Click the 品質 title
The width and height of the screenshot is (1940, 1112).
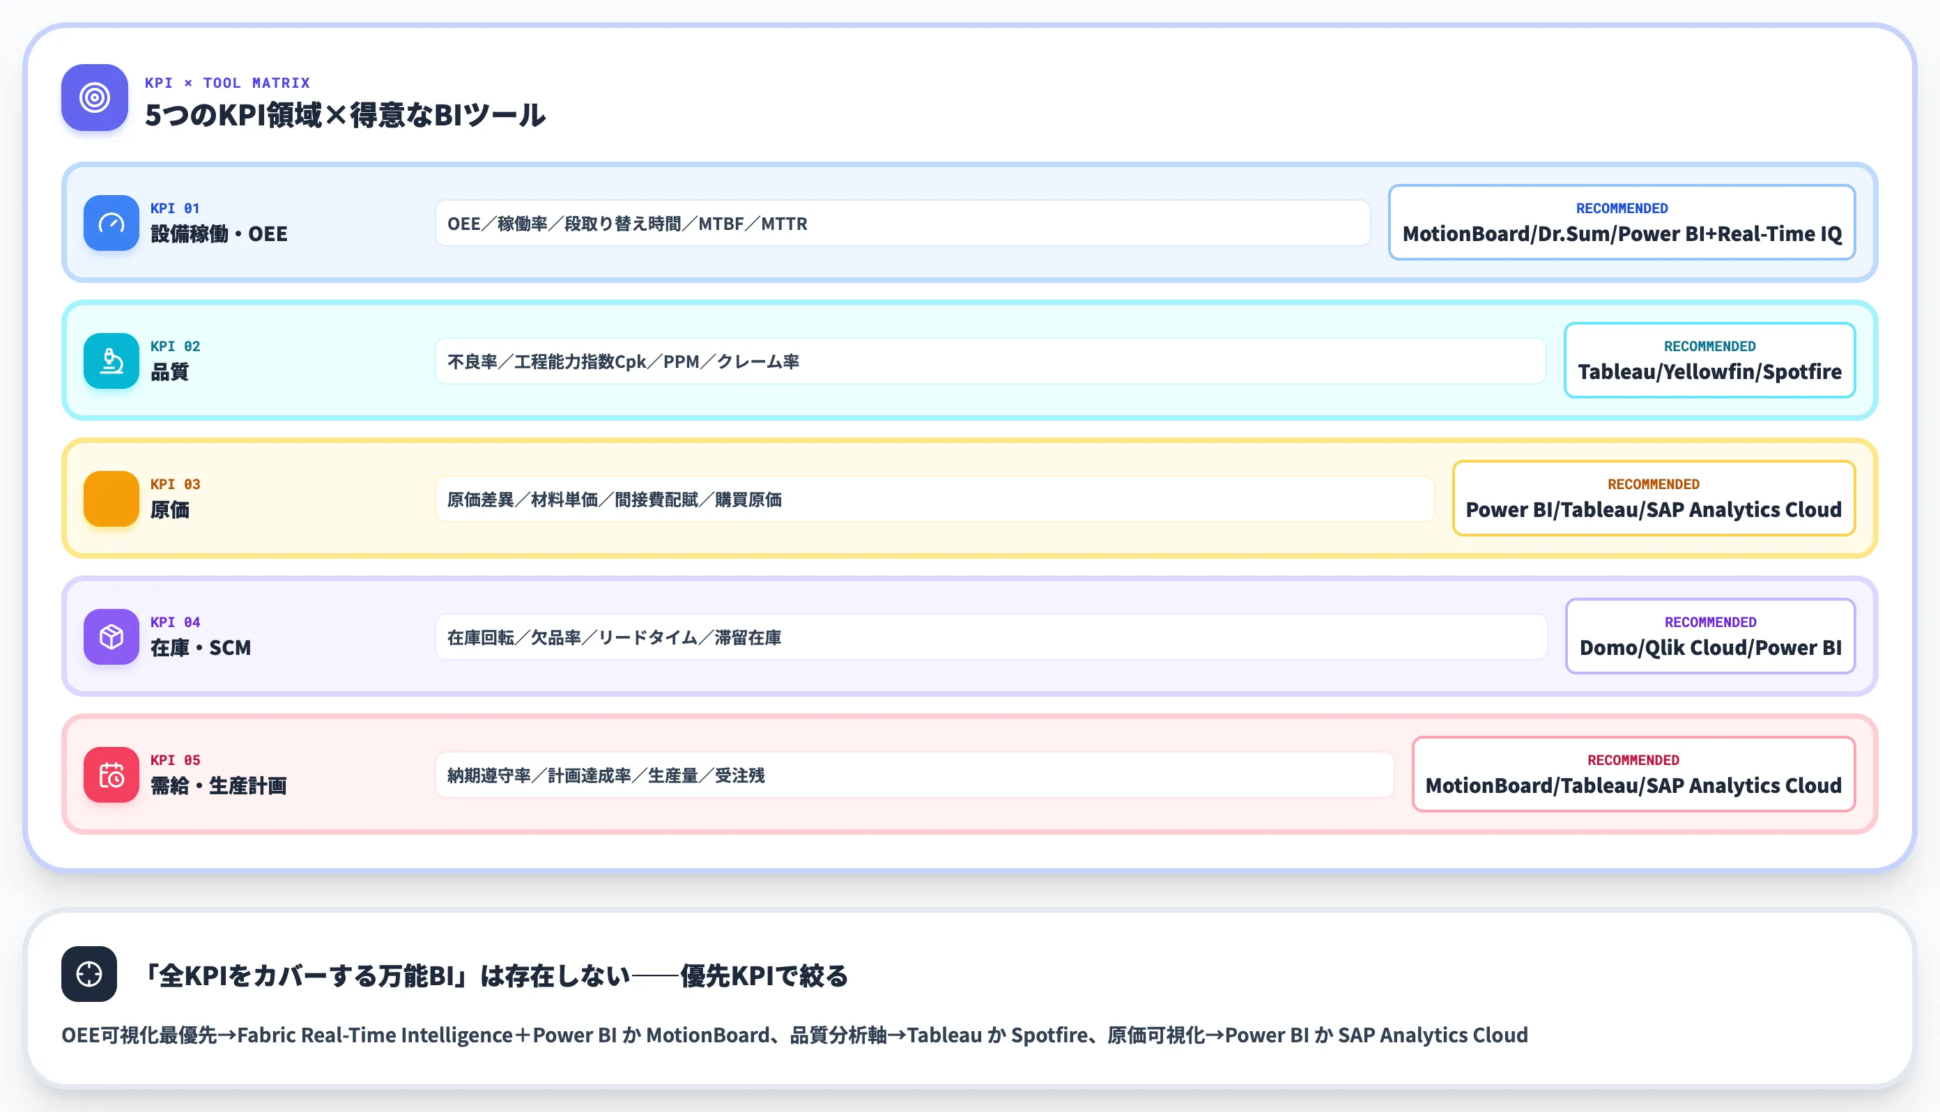[x=169, y=372]
